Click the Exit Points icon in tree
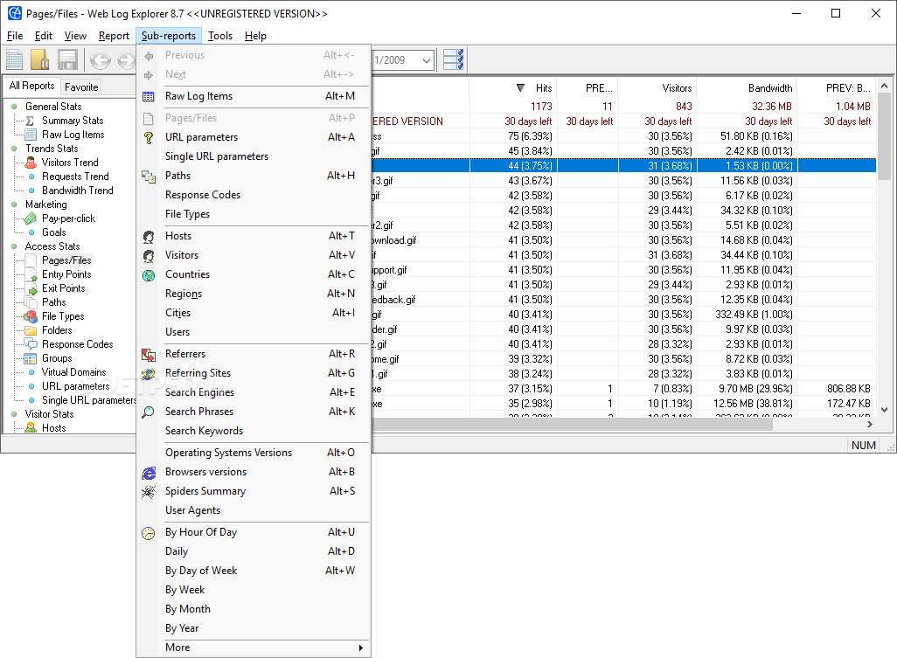Image resolution: width=897 pixels, height=658 pixels. coord(31,288)
